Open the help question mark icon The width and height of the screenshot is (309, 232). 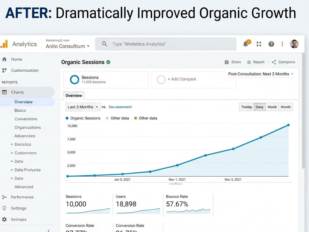(271, 44)
